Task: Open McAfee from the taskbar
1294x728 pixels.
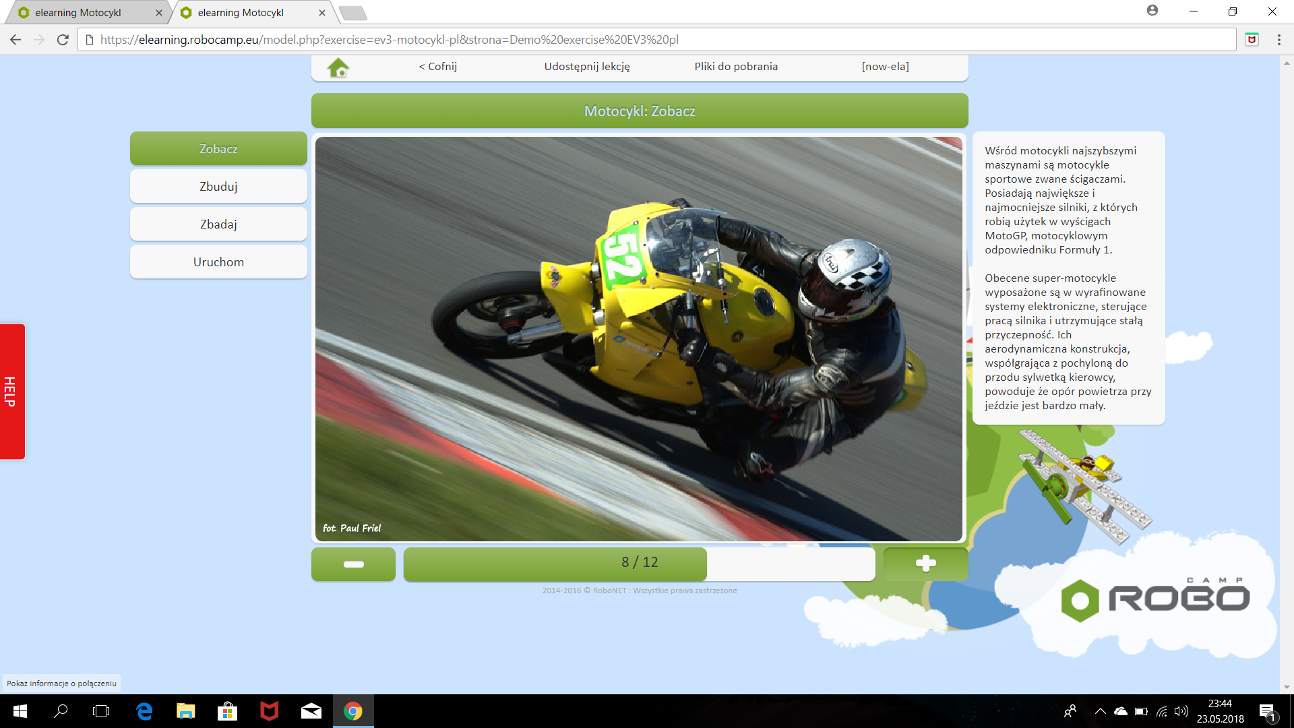Action: click(x=270, y=711)
